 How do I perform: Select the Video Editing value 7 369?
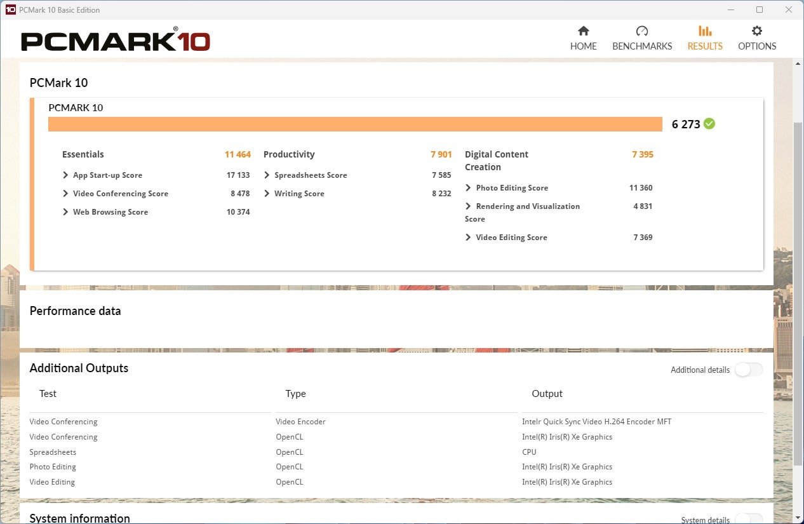[x=643, y=238]
